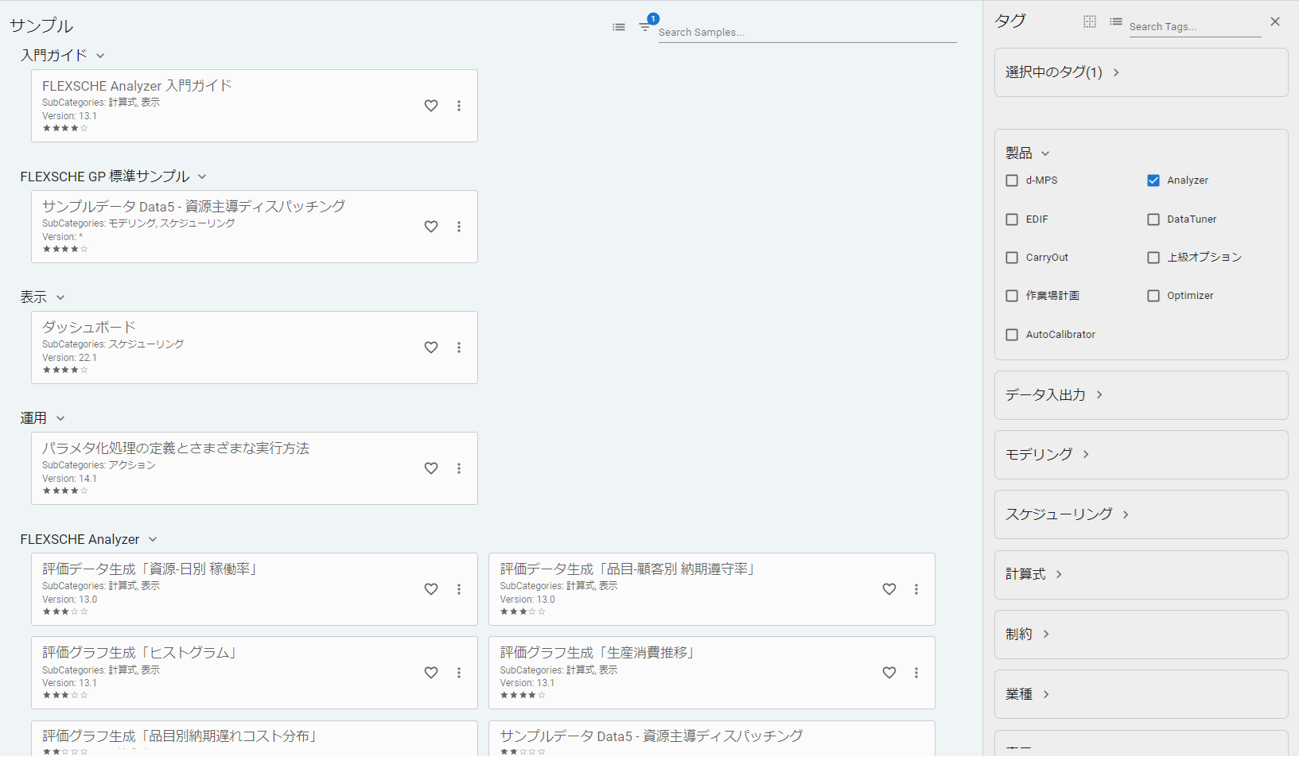1299x757 pixels.
Task: Collapse the 製品 tag group
Action: pos(1045,153)
